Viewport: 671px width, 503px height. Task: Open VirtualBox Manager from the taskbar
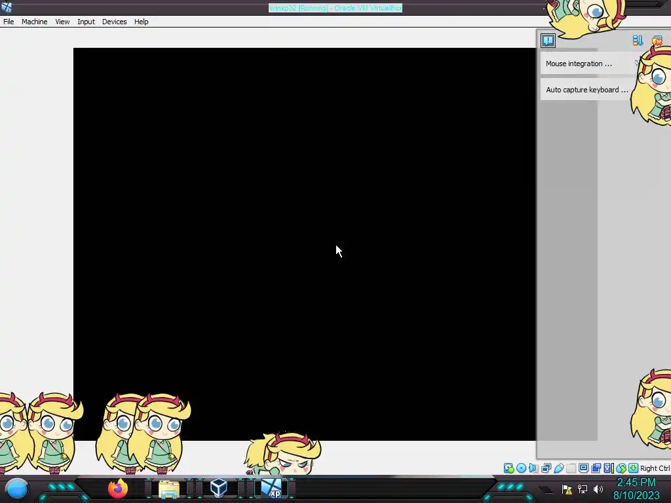pos(219,488)
